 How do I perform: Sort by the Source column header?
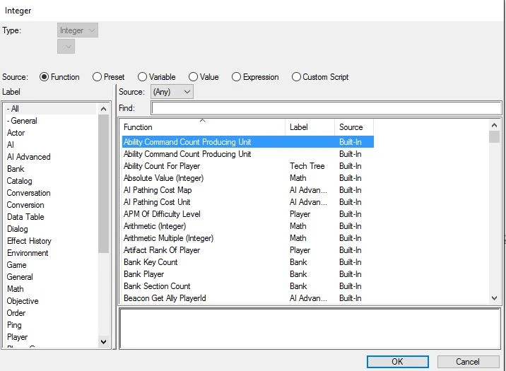tap(354, 127)
